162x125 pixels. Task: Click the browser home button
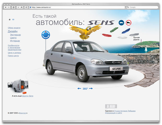tap(13, 7)
